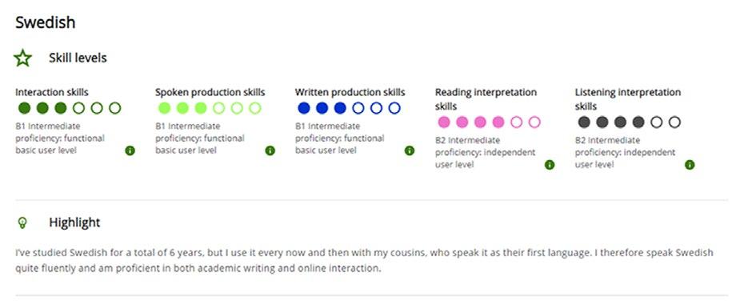Viewport: 732px width, 301px height.
Task: Click the Swedish language heading
Action: [46, 22]
